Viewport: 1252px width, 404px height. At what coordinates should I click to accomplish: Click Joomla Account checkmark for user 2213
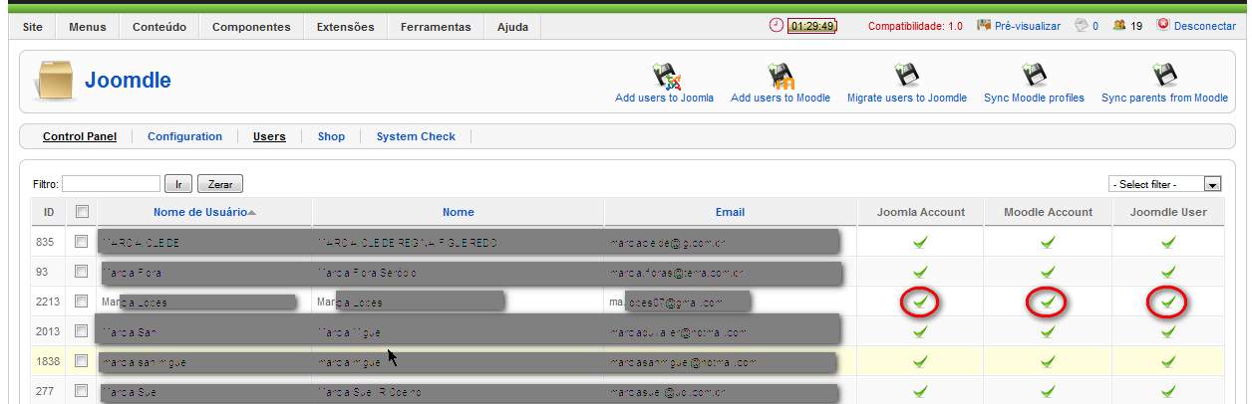click(x=921, y=301)
